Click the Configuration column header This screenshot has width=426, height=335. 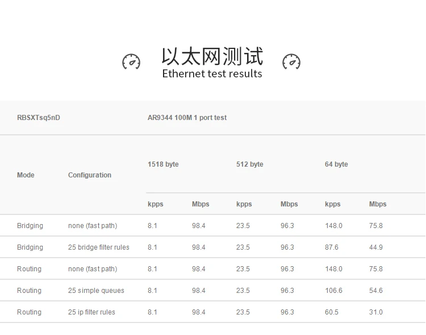(x=90, y=175)
